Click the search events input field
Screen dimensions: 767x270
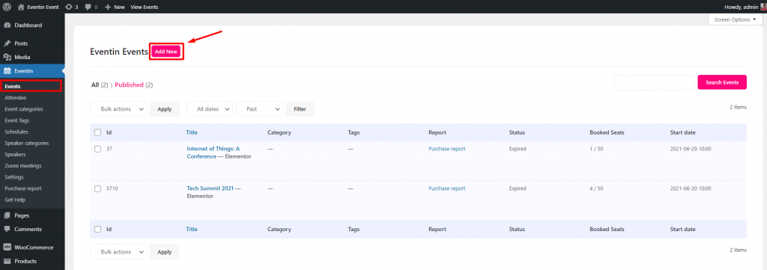[655, 82]
